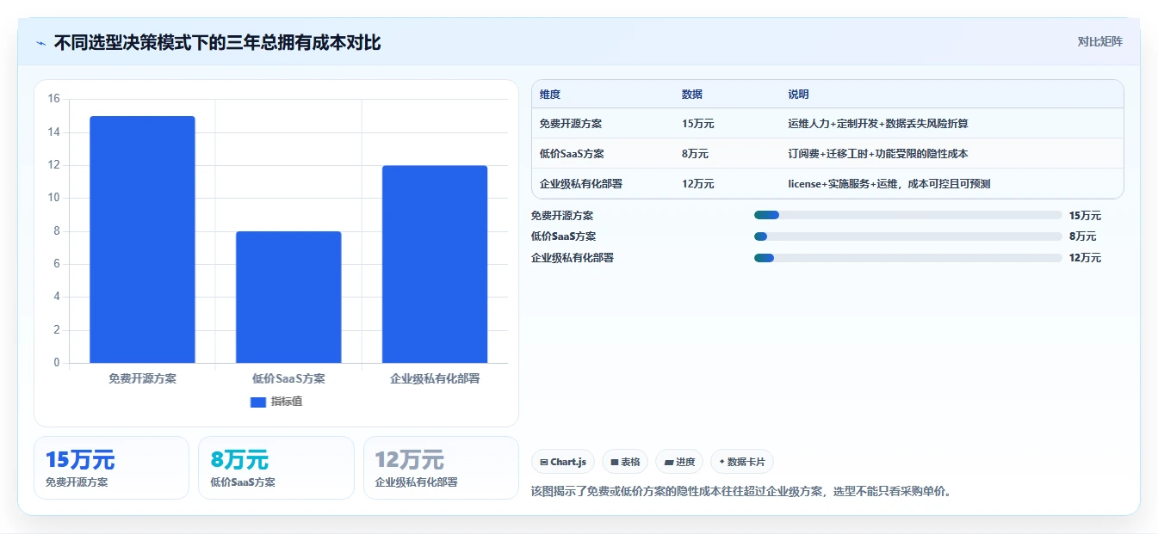The image size is (1158, 534).
Task: Click the 数据卡片 tag chip
Action: pos(742,462)
